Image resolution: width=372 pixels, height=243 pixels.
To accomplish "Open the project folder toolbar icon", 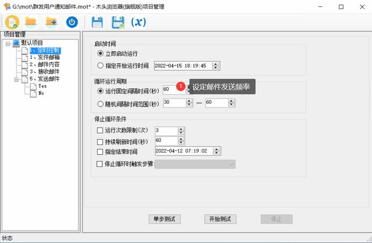I will point(31,22).
